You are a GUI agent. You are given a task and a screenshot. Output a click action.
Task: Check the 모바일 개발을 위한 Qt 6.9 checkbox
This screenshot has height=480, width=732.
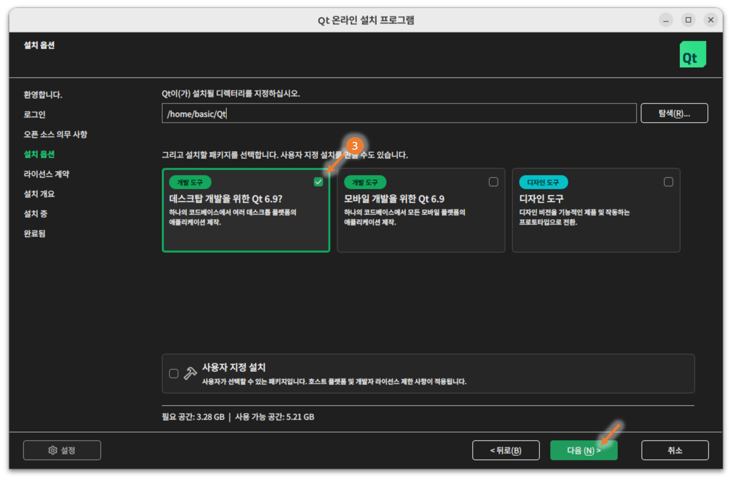(x=493, y=182)
